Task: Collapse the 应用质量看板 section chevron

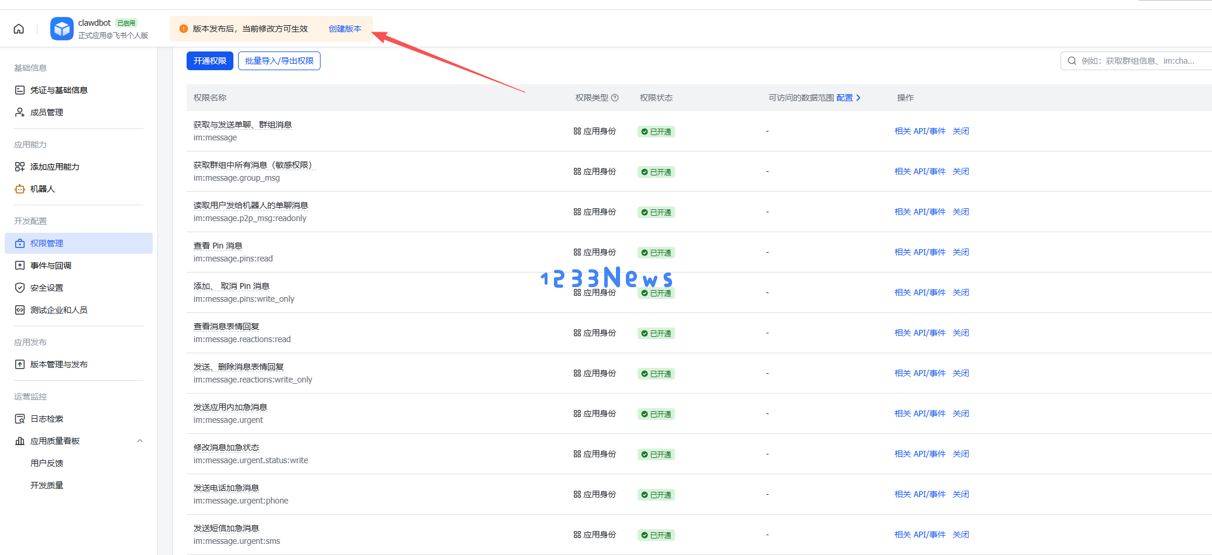Action: pos(139,441)
